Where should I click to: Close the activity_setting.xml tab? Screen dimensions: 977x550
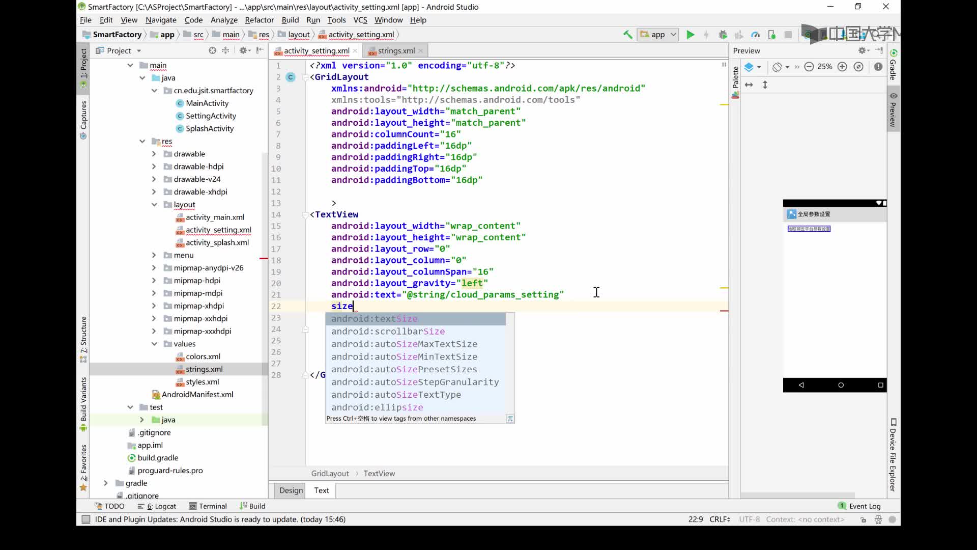pyautogui.click(x=355, y=50)
